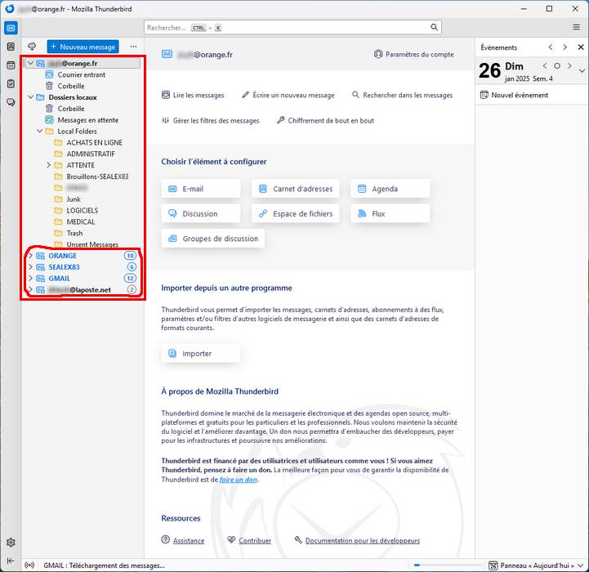Configure Flux feed
The width and height of the screenshot is (589, 572).
390,213
